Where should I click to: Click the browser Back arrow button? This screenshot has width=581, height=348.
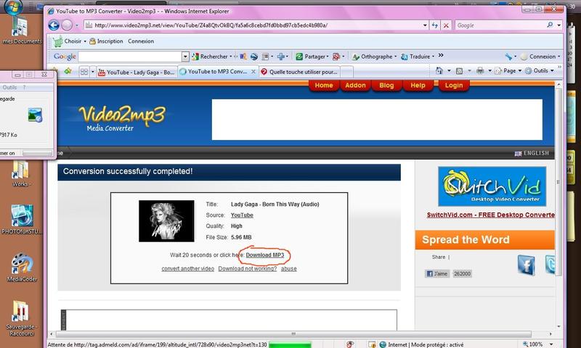[54, 25]
